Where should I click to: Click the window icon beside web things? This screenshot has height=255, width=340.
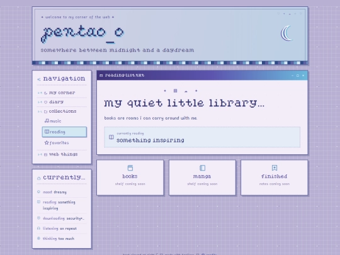(x=45, y=155)
